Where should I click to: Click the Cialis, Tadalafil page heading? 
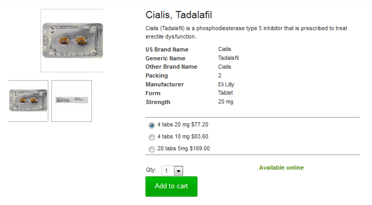(x=179, y=15)
